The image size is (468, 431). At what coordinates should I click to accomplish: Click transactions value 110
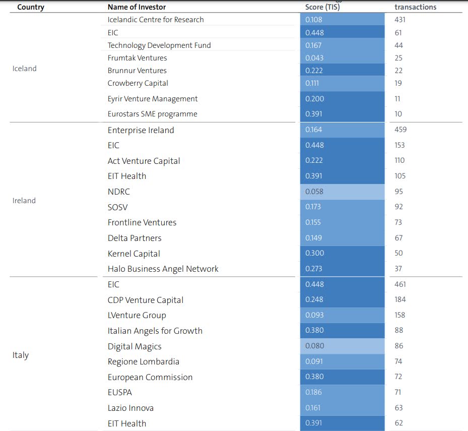point(399,160)
